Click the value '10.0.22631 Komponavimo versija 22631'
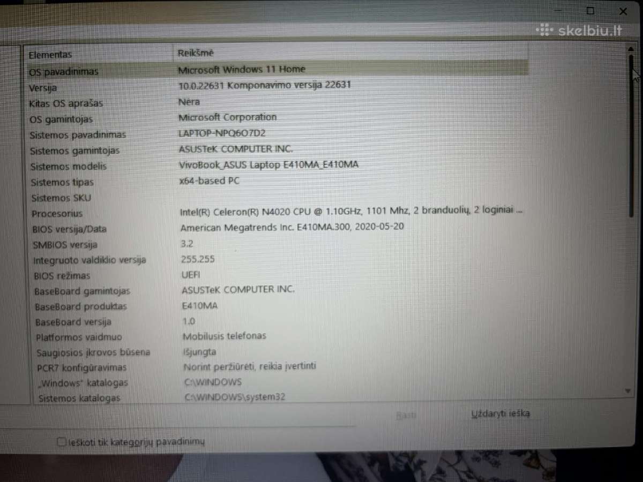 pos(265,85)
